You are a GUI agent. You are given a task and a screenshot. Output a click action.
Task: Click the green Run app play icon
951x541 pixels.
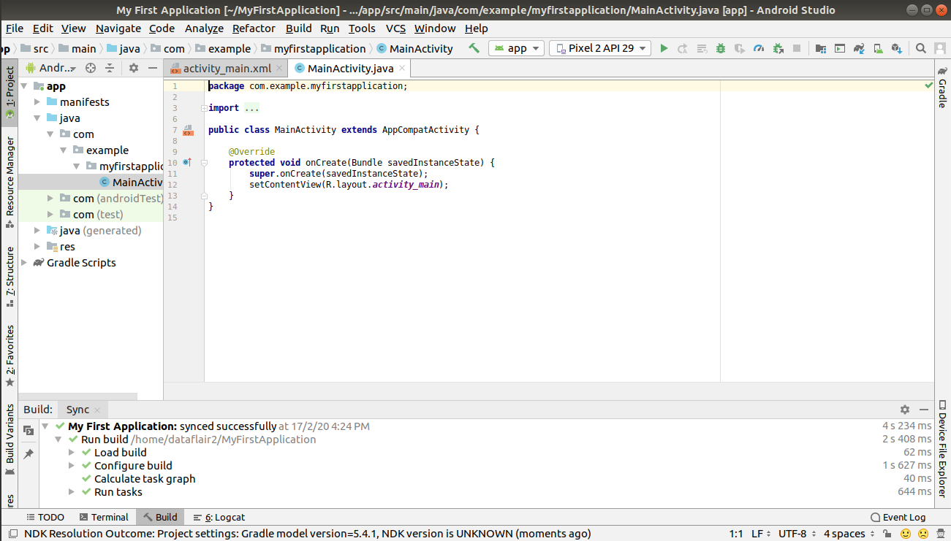[664, 48]
